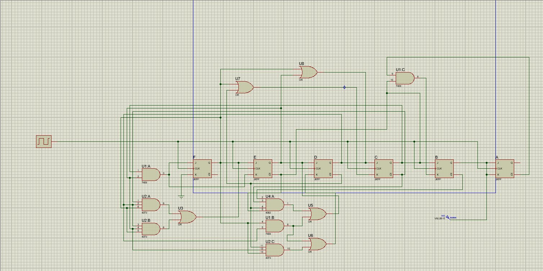The height and width of the screenshot is (271, 543).
Task: Select the U4:A four-input AND gate
Action: (274, 205)
